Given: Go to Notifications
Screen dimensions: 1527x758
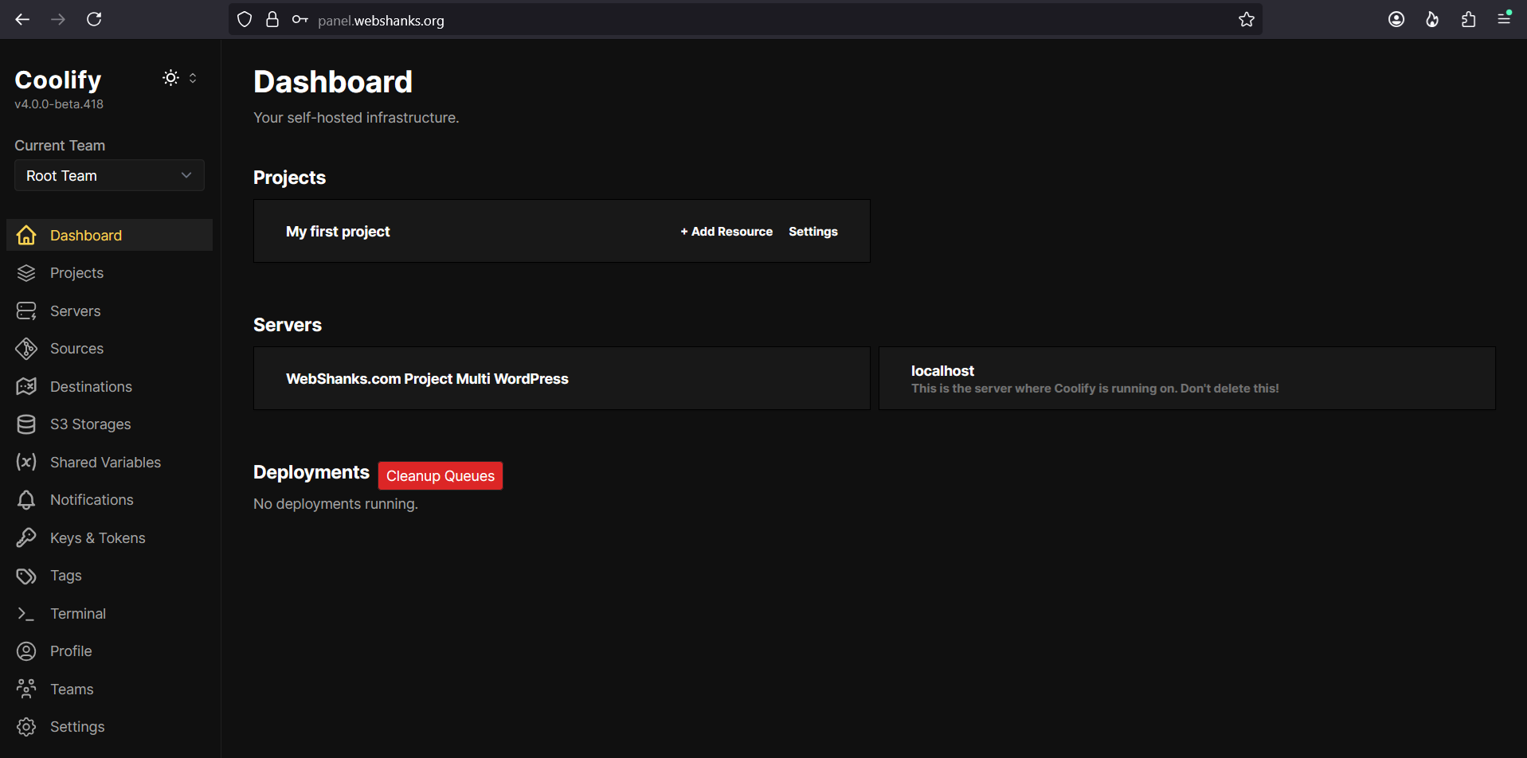Looking at the screenshot, I should [109, 500].
